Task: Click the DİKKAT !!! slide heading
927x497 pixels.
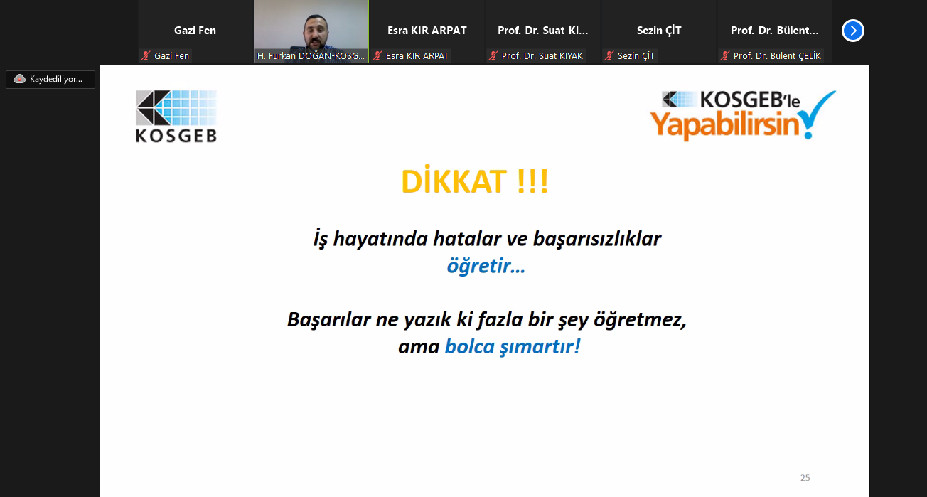Action: point(474,182)
